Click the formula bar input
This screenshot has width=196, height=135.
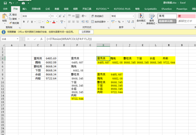tap(121, 39)
